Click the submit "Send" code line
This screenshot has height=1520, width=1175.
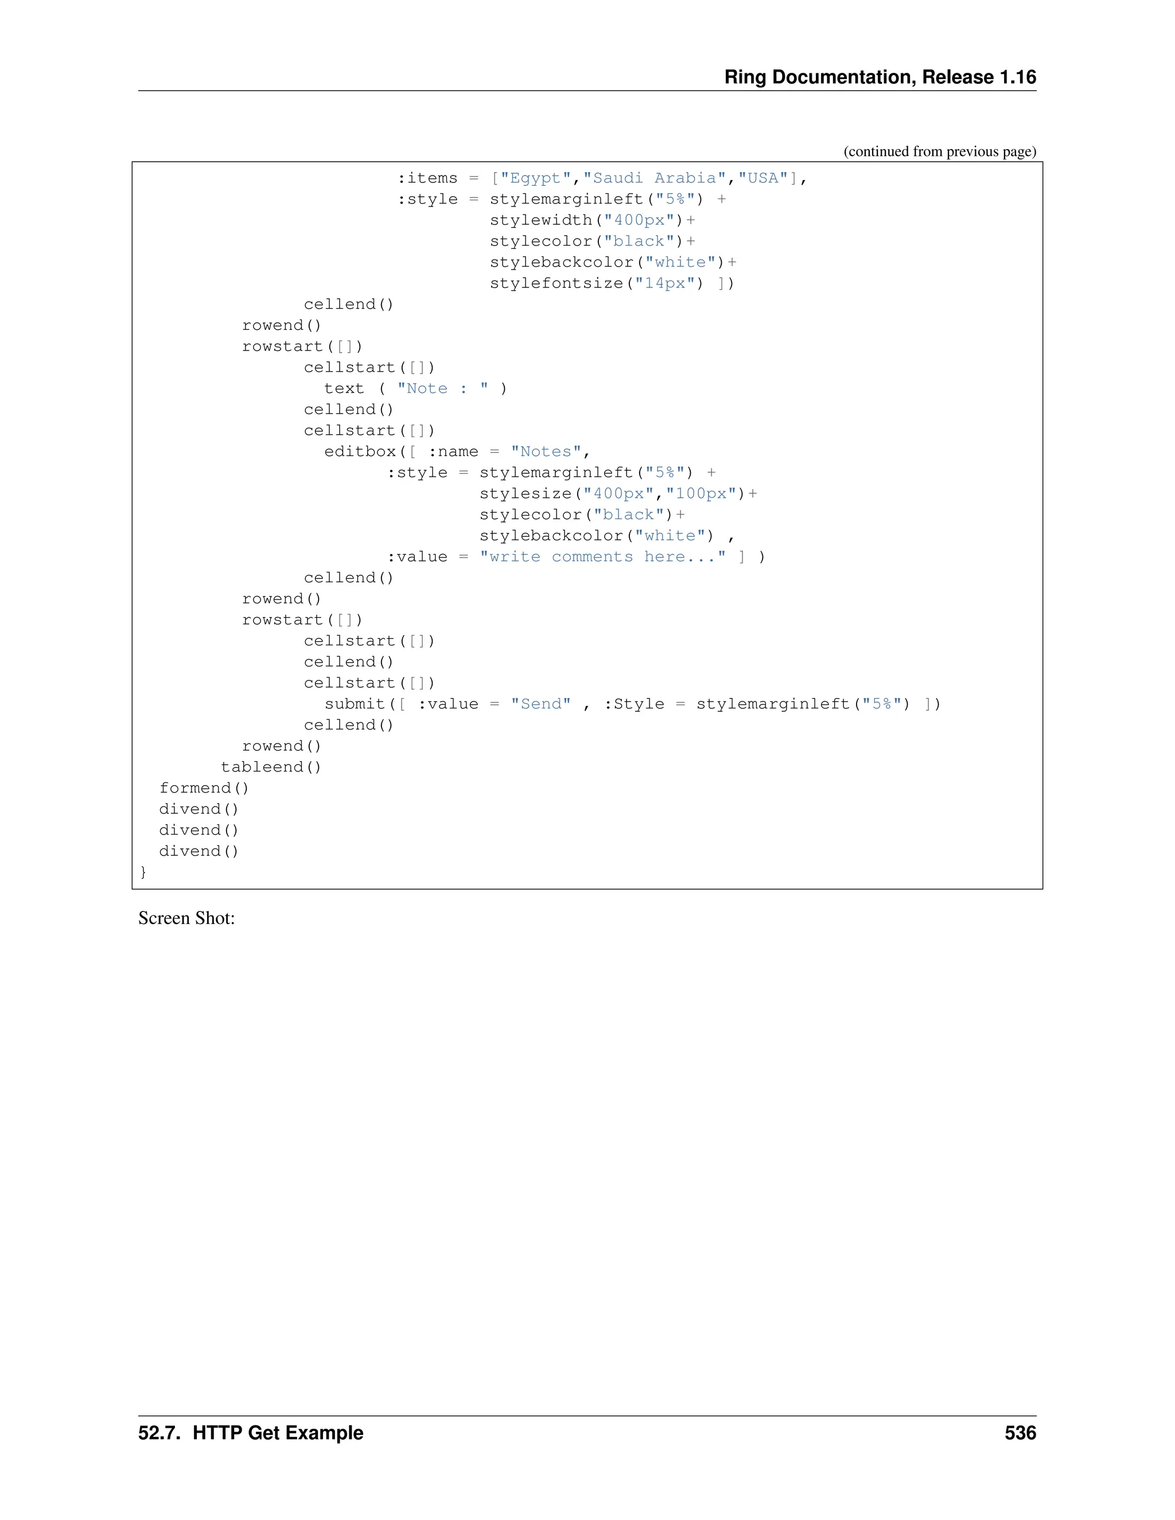[x=632, y=704]
